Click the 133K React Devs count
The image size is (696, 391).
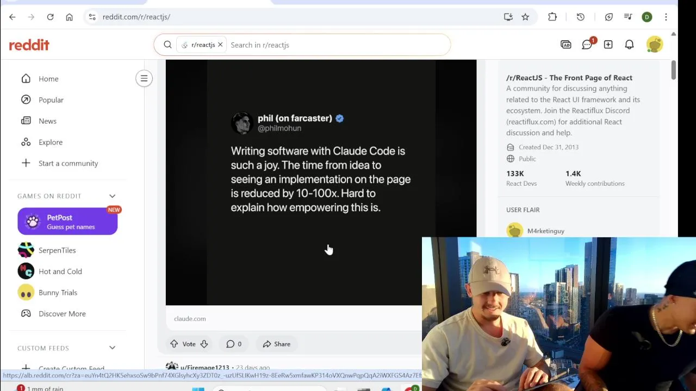point(521,178)
